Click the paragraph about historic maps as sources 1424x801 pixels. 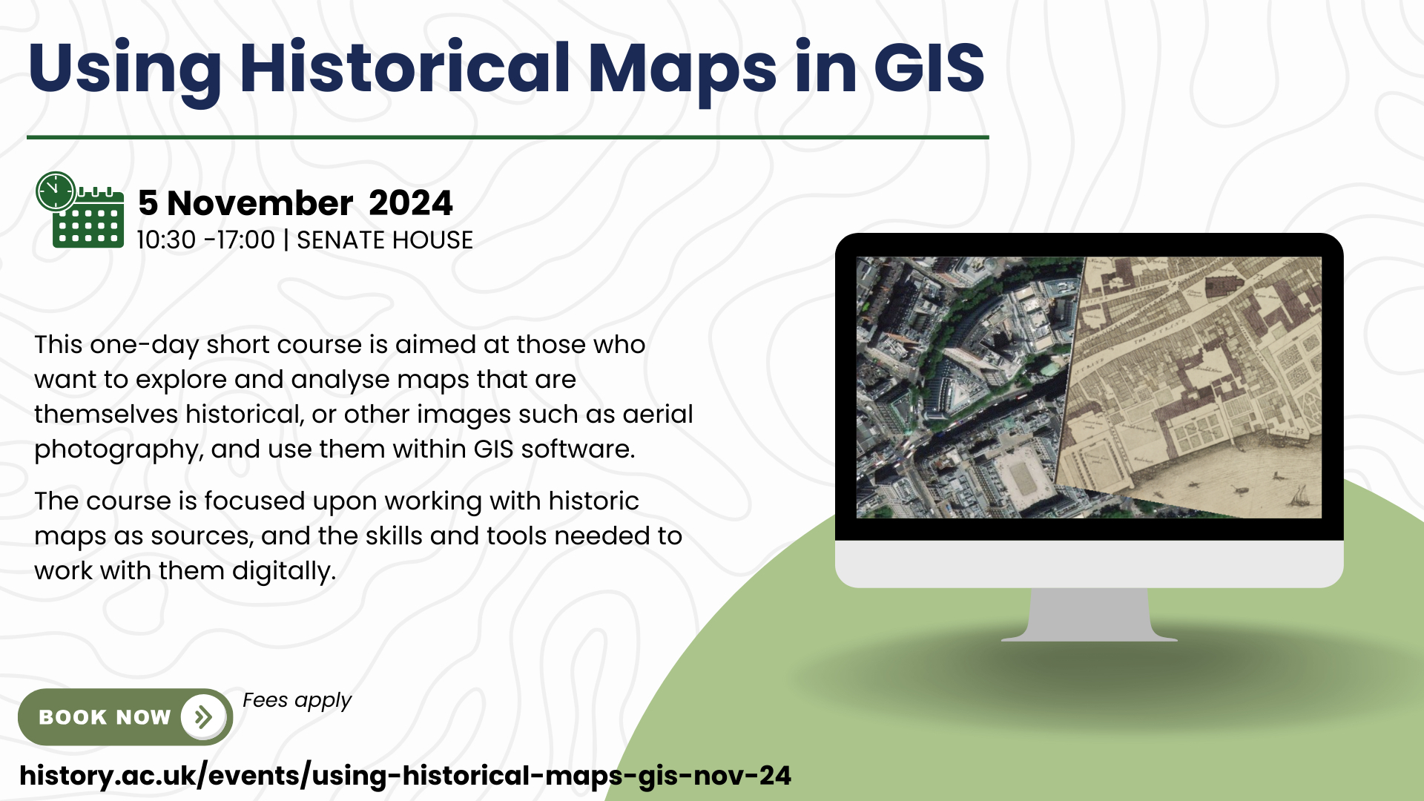[x=357, y=535]
